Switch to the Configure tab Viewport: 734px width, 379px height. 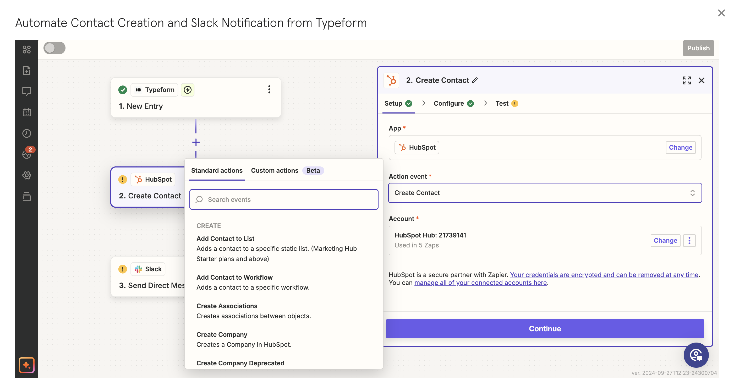point(454,104)
